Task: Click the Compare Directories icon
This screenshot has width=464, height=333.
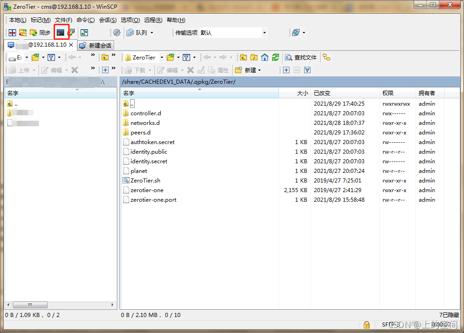Action: [x=12, y=32]
